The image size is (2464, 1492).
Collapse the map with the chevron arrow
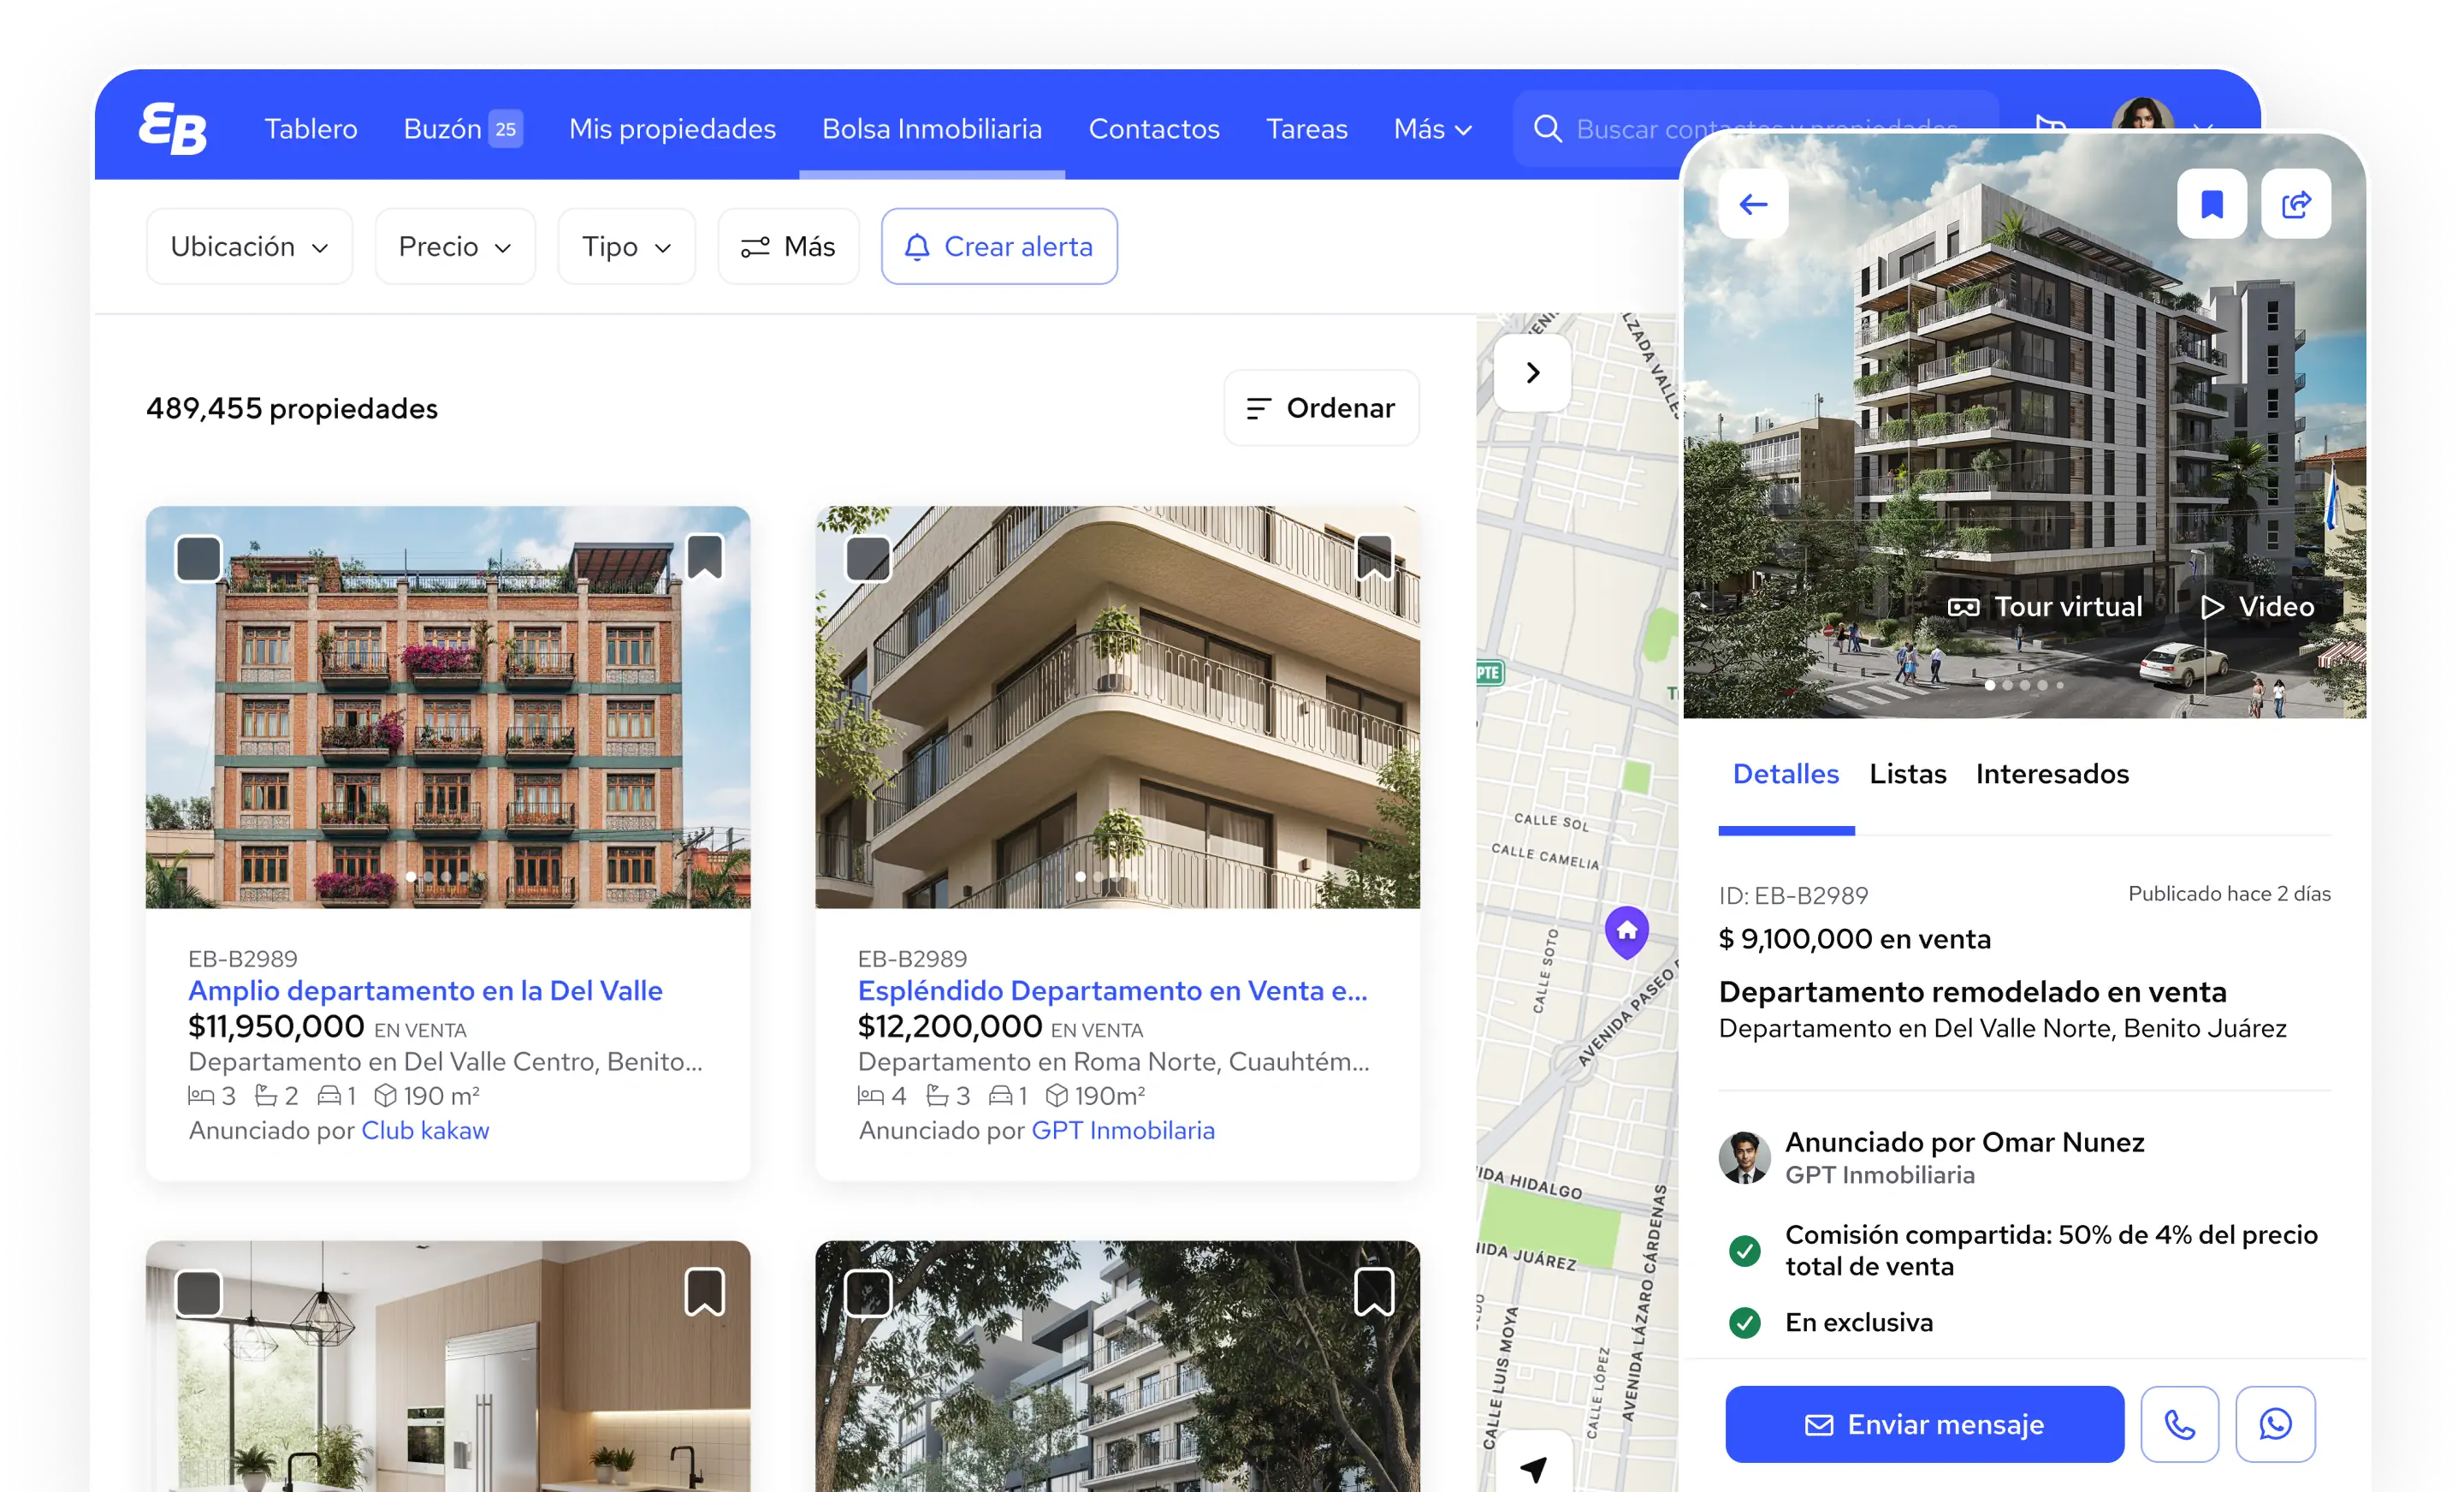[1532, 372]
